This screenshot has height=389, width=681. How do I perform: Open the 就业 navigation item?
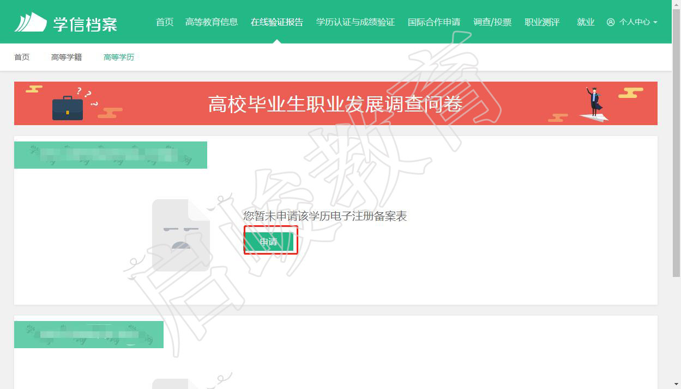pyautogui.click(x=586, y=22)
